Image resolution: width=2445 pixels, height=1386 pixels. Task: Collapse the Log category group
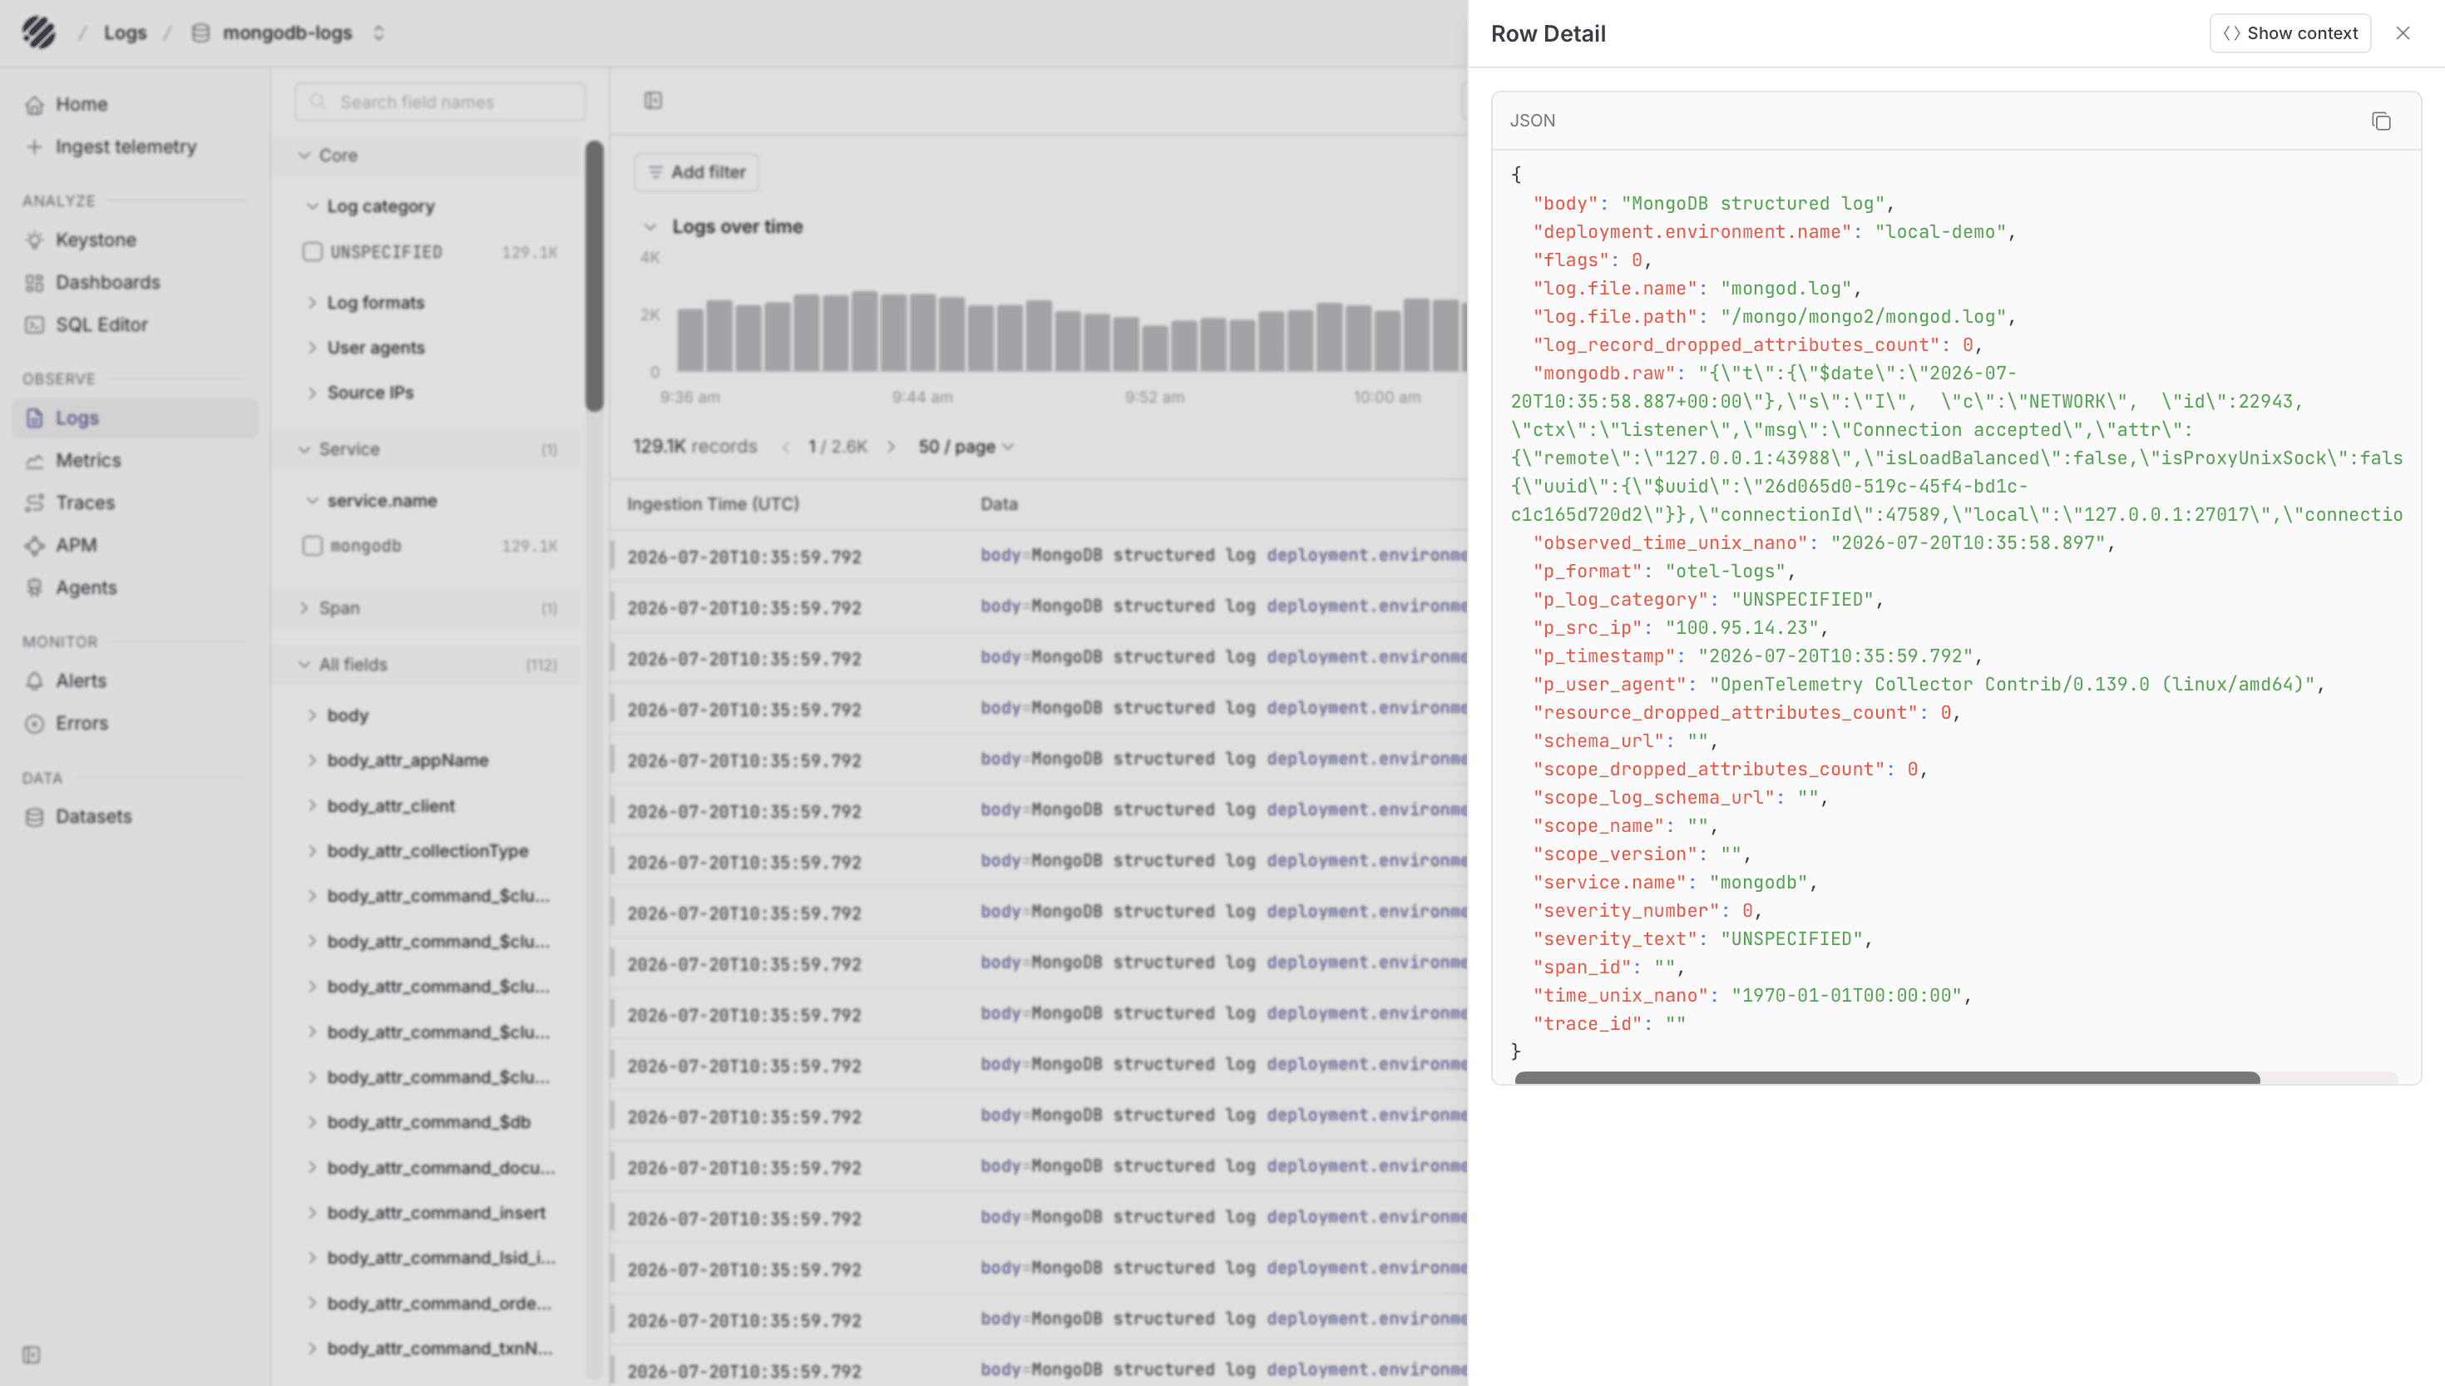click(312, 206)
